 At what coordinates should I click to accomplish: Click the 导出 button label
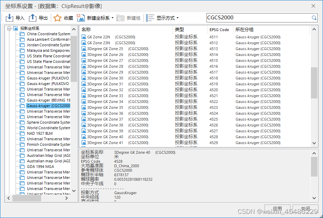(43, 18)
